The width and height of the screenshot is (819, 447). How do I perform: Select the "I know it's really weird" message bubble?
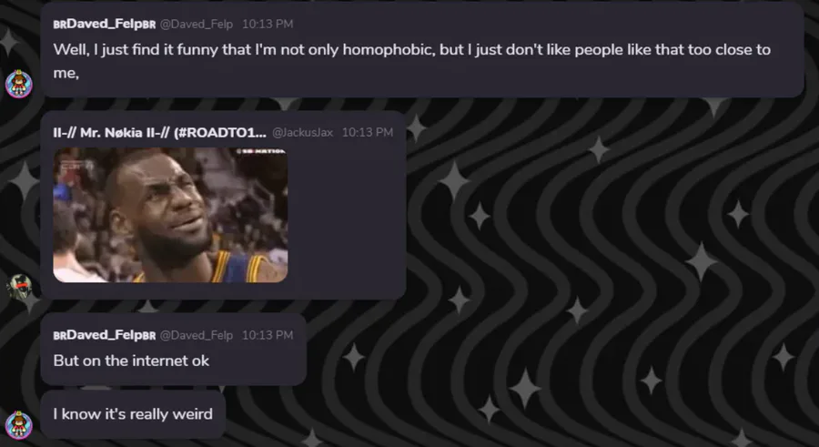(133, 414)
